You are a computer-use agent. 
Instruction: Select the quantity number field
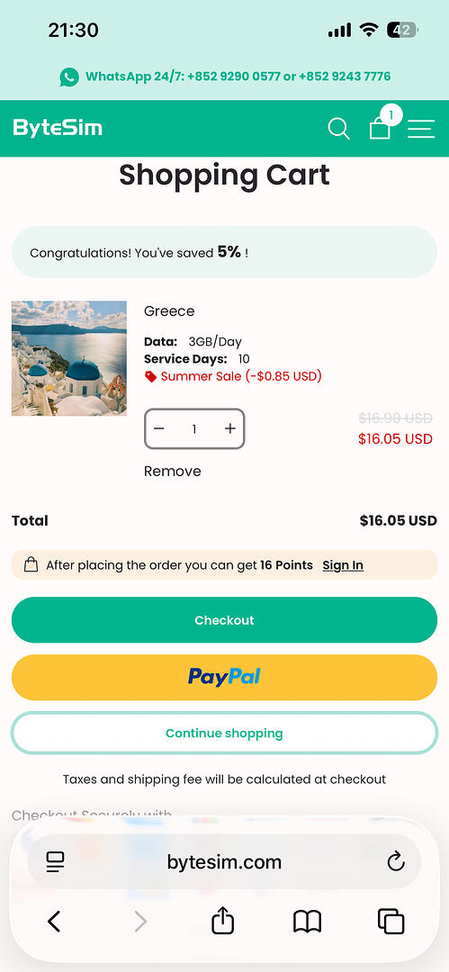coord(194,428)
